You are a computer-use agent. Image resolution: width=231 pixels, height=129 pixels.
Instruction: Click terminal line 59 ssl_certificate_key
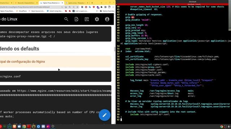171,59
